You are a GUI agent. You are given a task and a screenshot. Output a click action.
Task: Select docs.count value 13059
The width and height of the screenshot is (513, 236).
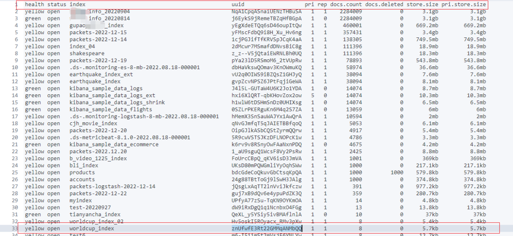tap(354, 109)
